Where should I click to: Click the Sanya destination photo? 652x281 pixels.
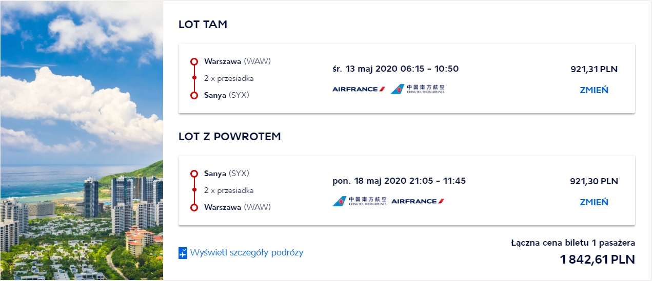click(82, 140)
